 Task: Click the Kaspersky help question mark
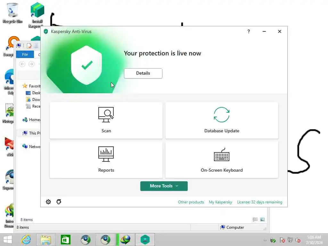click(249, 31)
